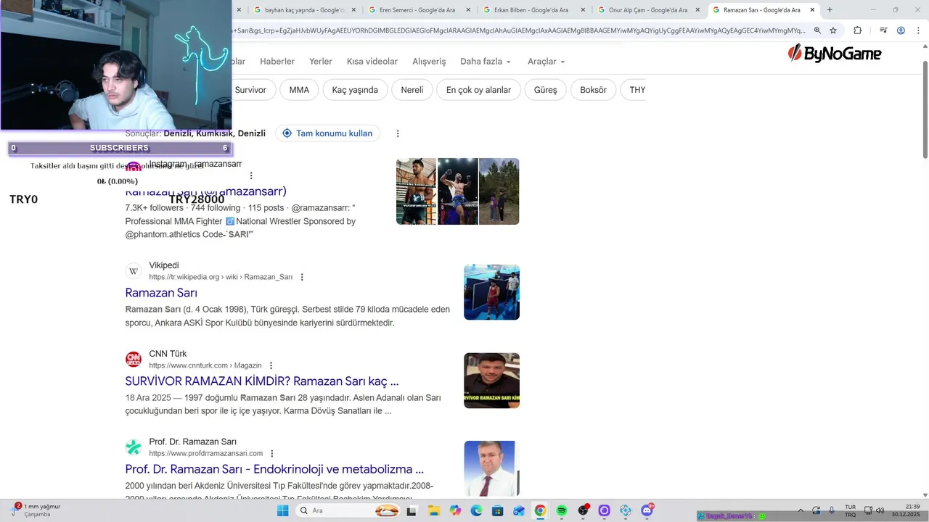Open the Windows Start menu
This screenshot has width=929, height=522.
click(x=282, y=510)
